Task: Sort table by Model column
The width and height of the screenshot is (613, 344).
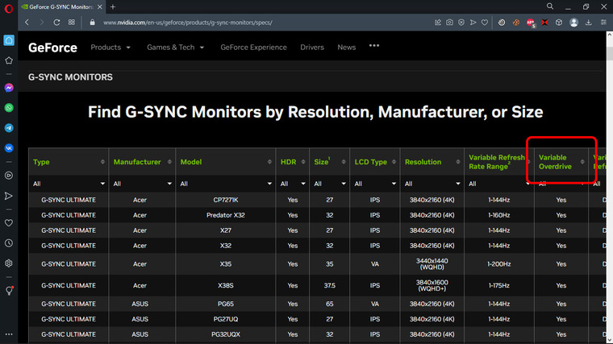Action: (x=226, y=162)
